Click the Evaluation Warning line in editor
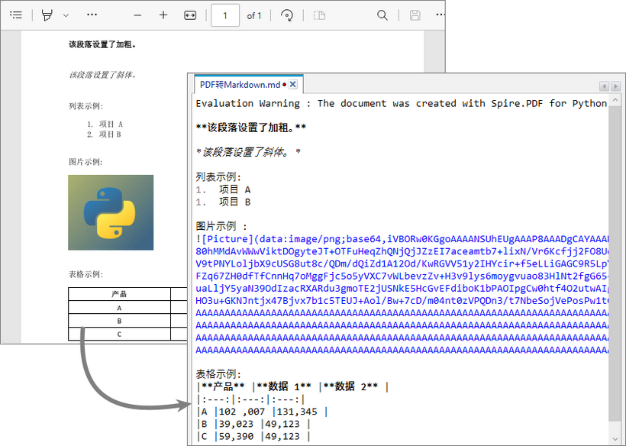Screen dimensions: 626x446 pos(402,103)
